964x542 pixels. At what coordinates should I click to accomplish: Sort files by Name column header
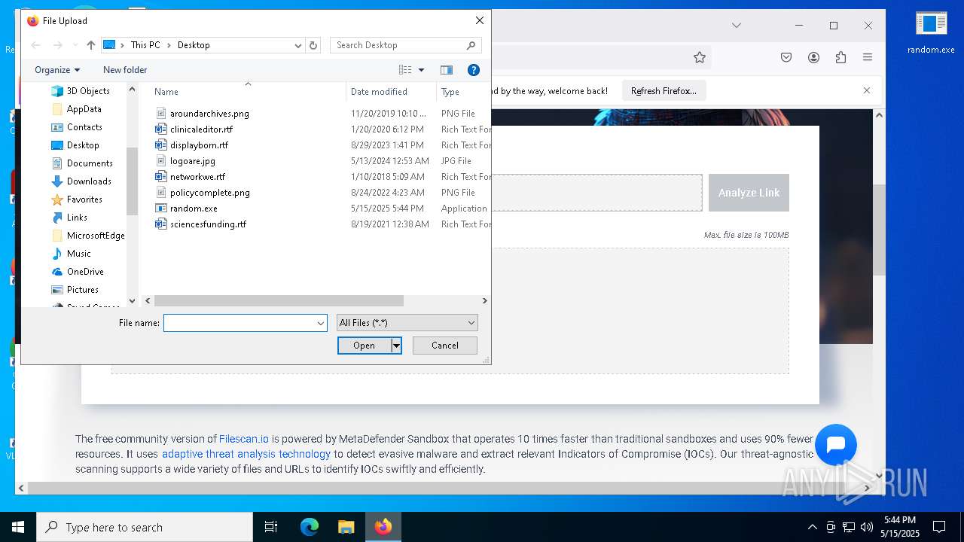pos(166,92)
